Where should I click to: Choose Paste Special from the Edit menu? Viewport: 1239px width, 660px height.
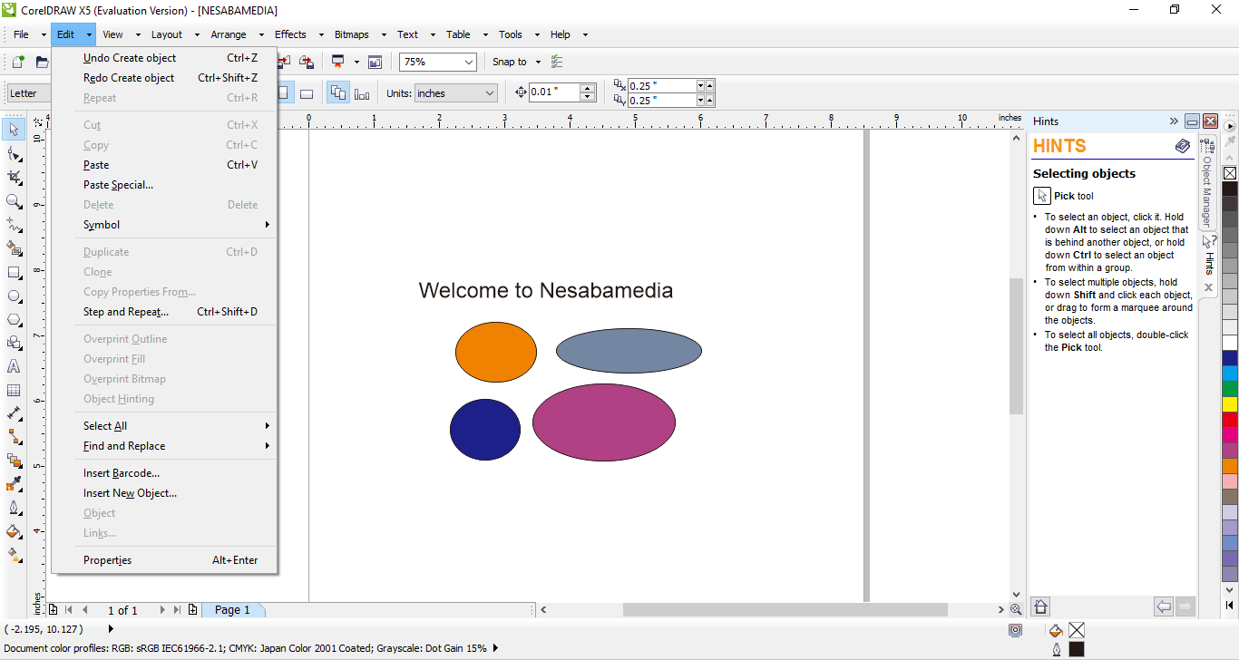pos(118,185)
